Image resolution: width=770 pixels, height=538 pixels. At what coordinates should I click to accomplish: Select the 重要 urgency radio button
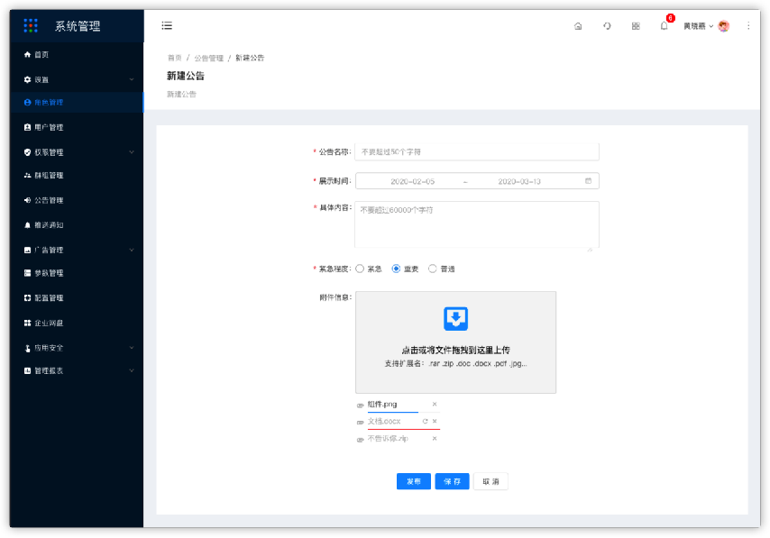(397, 269)
